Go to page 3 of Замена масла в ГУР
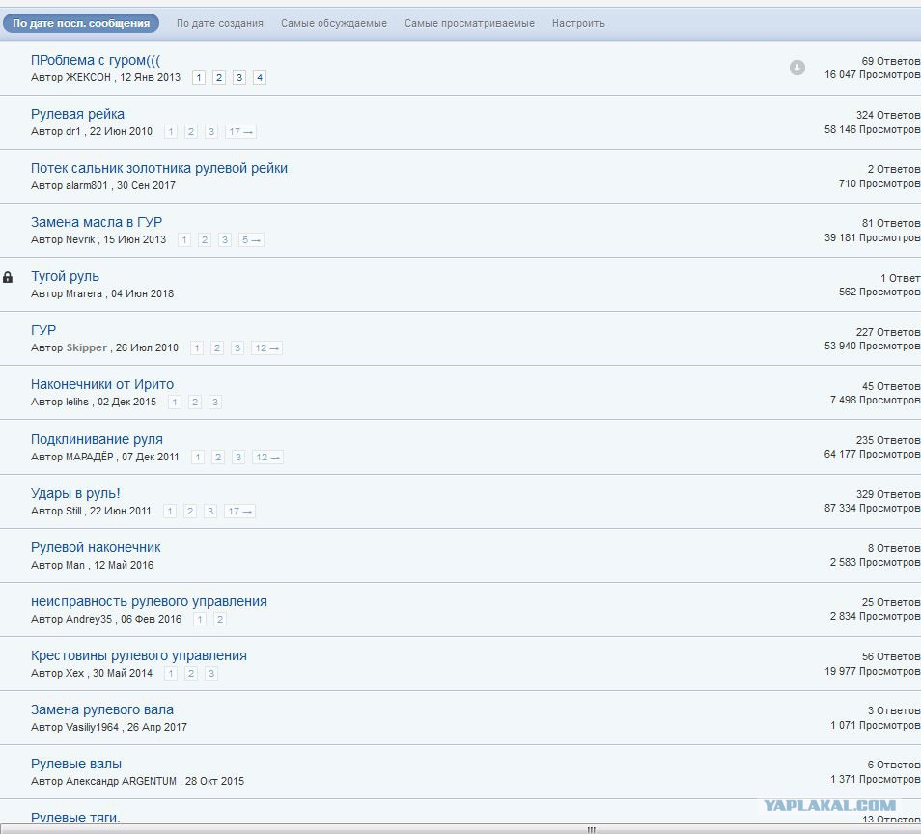Viewport: 921px width, 834px height. pyautogui.click(x=224, y=239)
